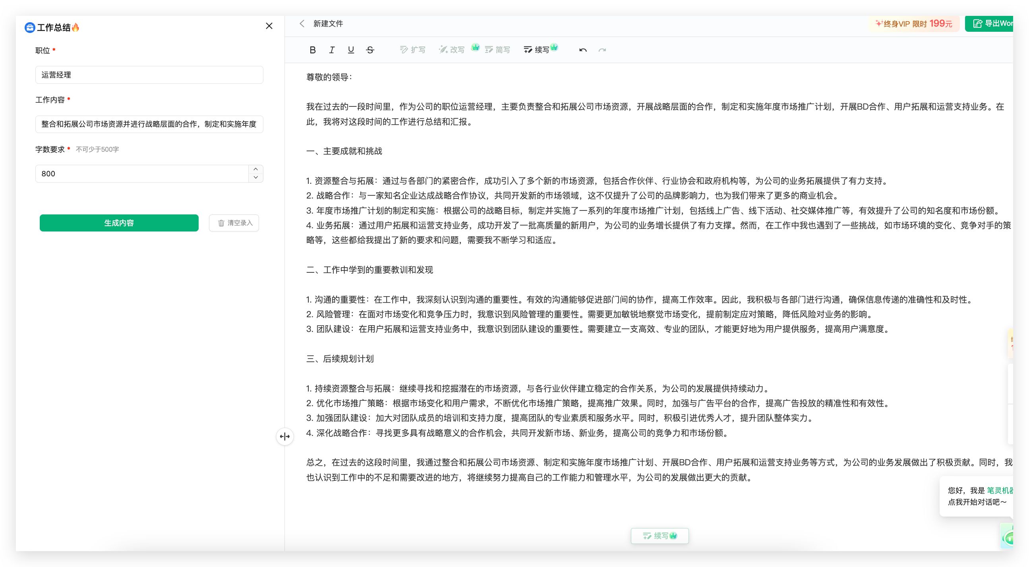Click the undo arrow icon
Viewport: 1029px width, 567px height.
[583, 50]
